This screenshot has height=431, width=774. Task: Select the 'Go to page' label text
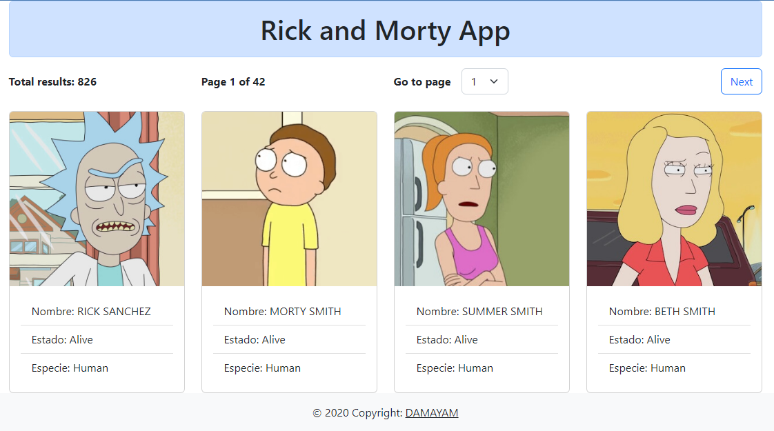pyautogui.click(x=421, y=81)
